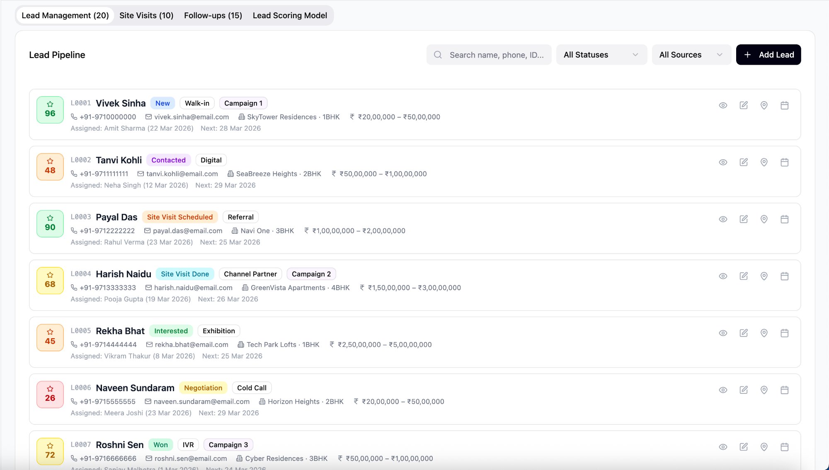Click the Campaign 3 tag
829x470 pixels.
[228, 445]
